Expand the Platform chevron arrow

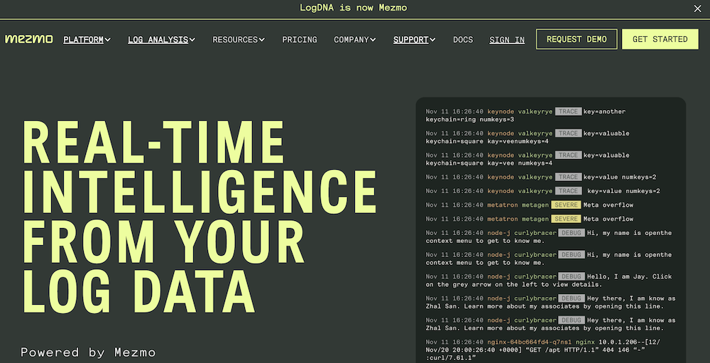[x=107, y=40]
